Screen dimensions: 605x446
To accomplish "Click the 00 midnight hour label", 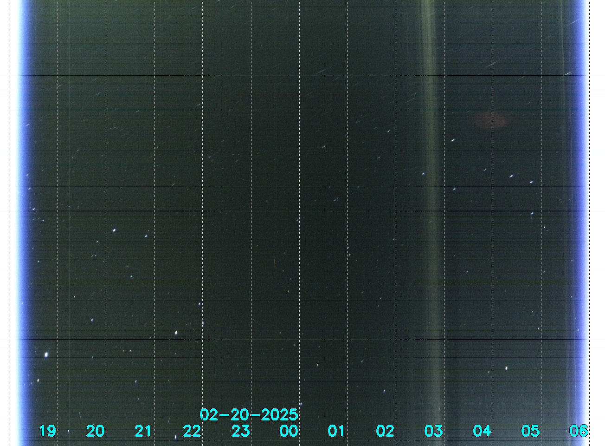I will click(x=289, y=431).
